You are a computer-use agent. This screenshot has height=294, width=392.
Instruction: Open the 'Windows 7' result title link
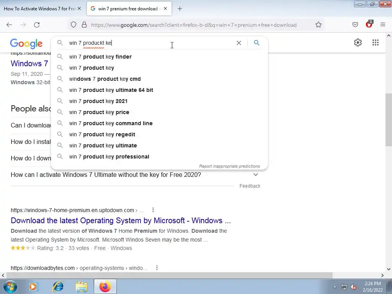tap(29, 64)
